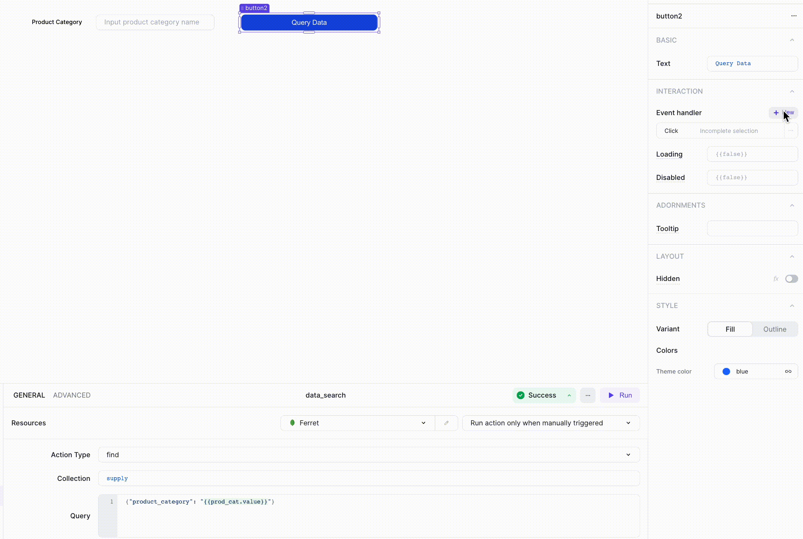
Task: Select the Outline variant in Style
Action: tap(775, 329)
